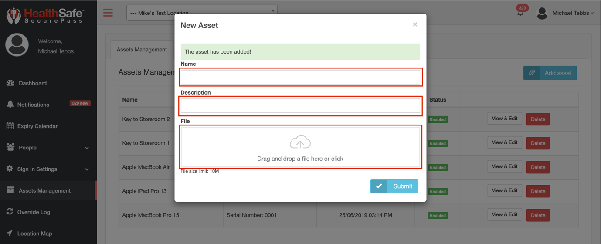Click into the Description field
The image size is (601, 244).
click(x=300, y=106)
